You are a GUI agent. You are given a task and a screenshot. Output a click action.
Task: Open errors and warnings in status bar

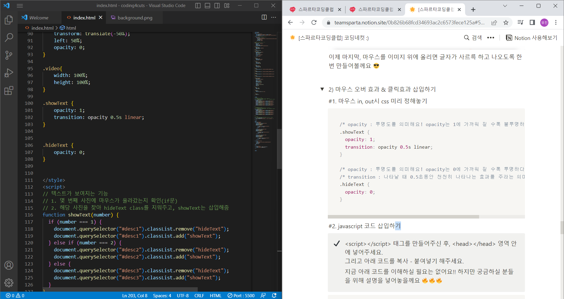(x=15, y=295)
